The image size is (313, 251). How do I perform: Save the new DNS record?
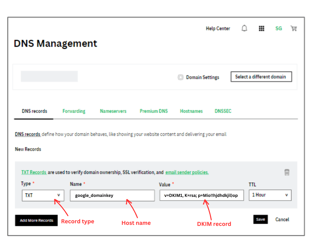(x=260, y=219)
